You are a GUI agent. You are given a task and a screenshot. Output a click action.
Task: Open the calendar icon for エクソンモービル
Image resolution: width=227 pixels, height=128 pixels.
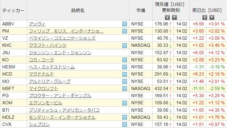pos(125,103)
